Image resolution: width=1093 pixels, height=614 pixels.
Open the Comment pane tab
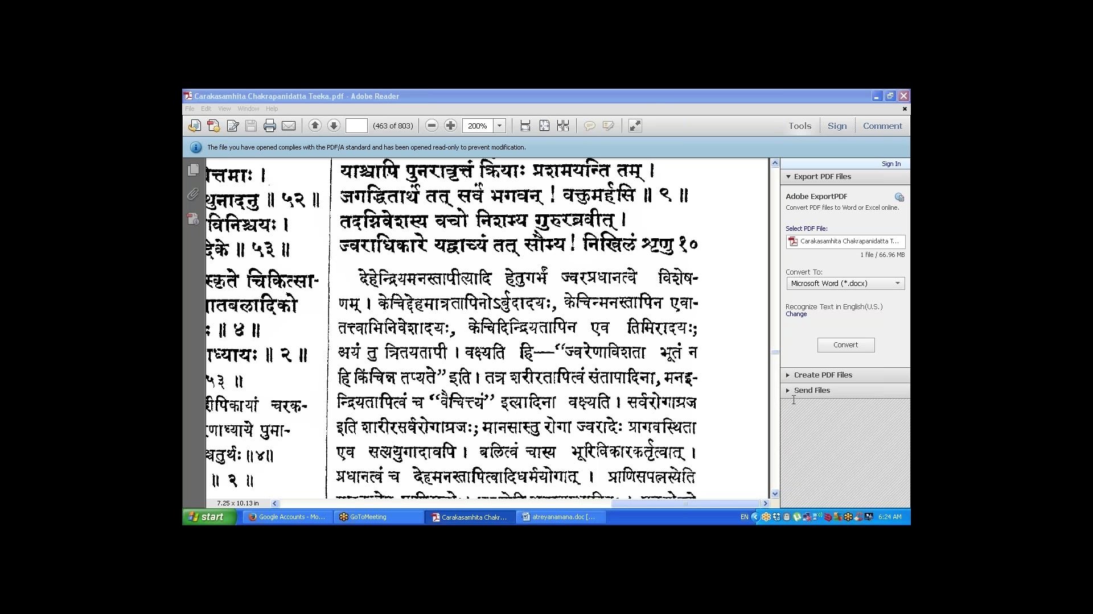pos(882,126)
